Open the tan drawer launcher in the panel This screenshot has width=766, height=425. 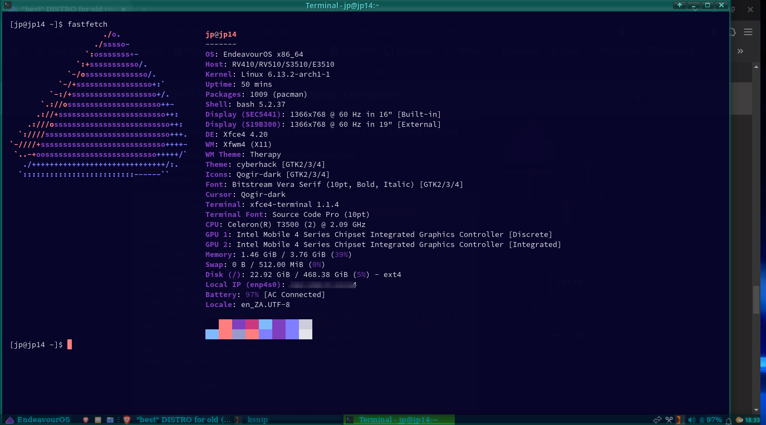(x=98, y=420)
